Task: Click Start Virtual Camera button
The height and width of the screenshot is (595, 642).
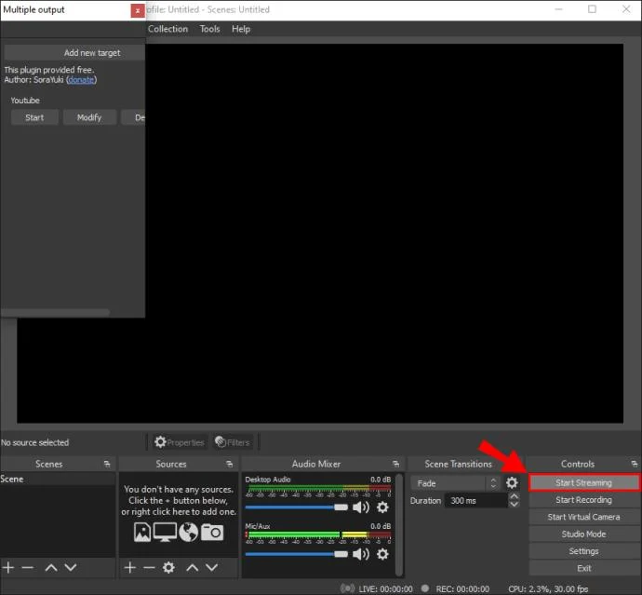Action: [584, 517]
